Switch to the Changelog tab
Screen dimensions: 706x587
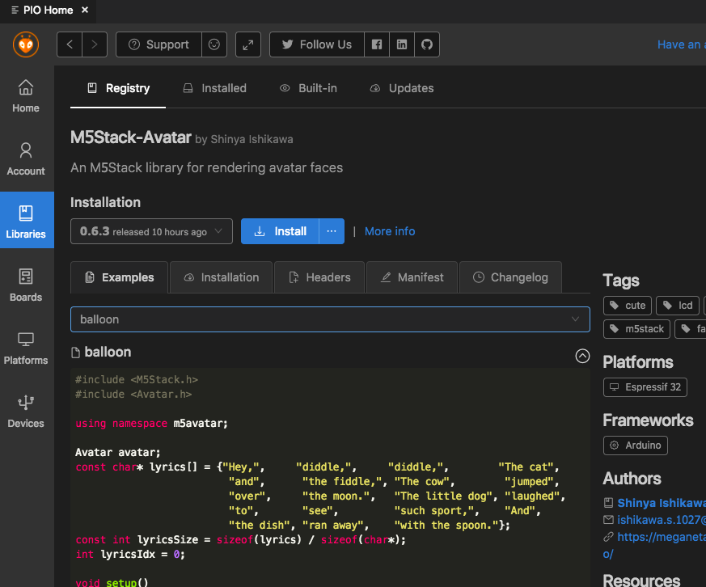pos(510,277)
